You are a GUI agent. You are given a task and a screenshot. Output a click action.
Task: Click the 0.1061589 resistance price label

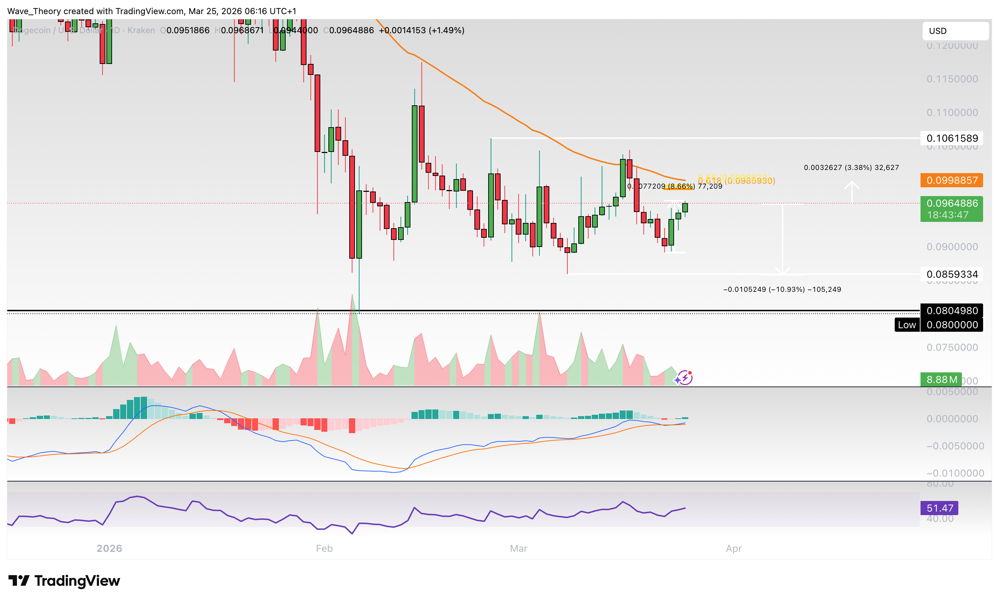(x=952, y=138)
